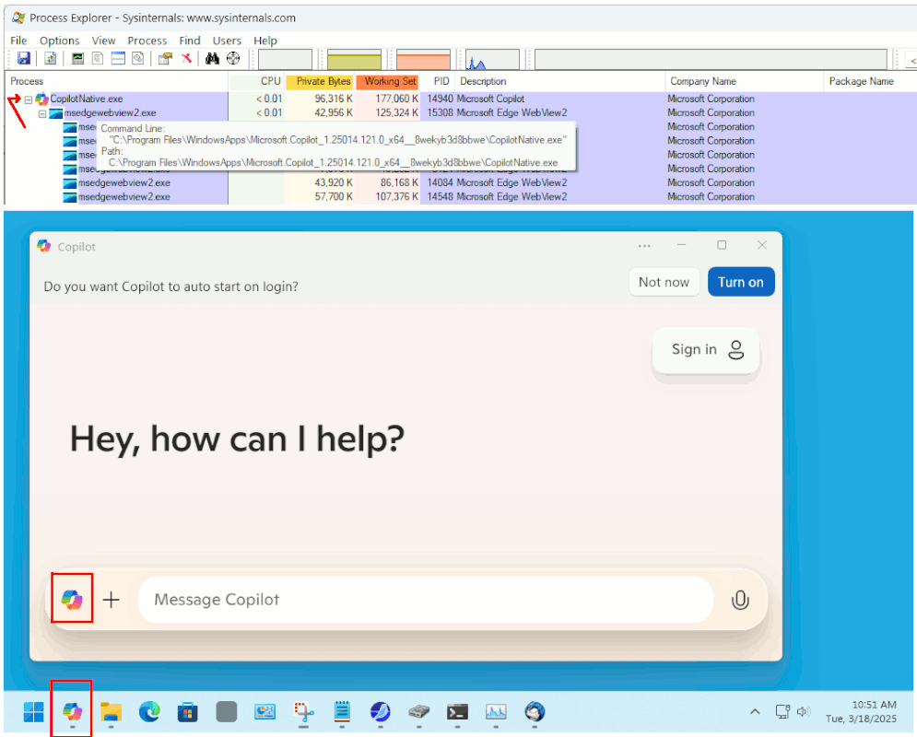Image resolution: width=917 pixels, height=737 pixels.
Task: Click the yellow commit history mini graph
Action: point(354,60)
